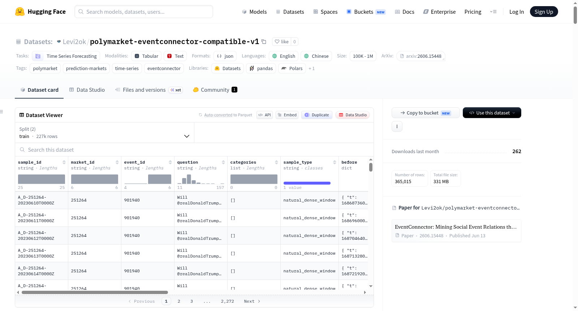578x311 pixels.
Task: Go to Spaces in the top navigation
Action: click(325, 12)
